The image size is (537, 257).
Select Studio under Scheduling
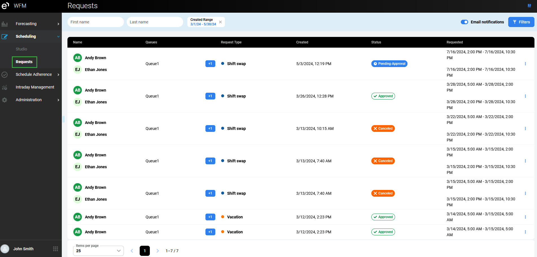(21, 49)
